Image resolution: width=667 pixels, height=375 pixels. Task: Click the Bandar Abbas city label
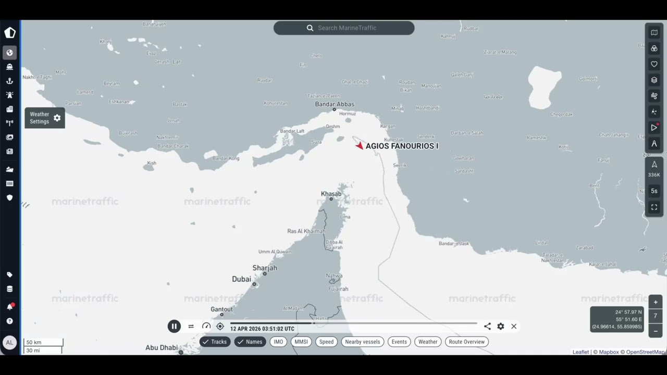click(335, 104)
